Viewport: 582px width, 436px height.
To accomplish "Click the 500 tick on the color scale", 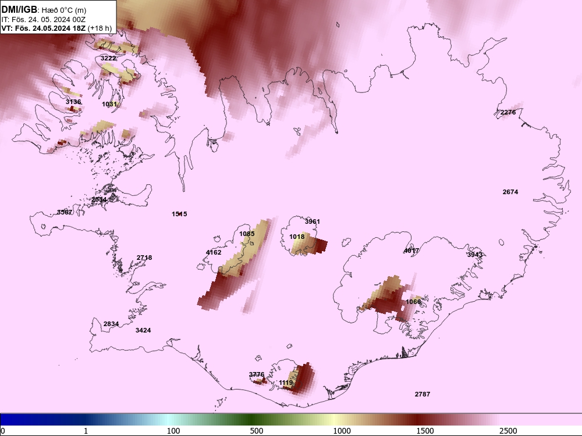I will click(x=257, y=431).
